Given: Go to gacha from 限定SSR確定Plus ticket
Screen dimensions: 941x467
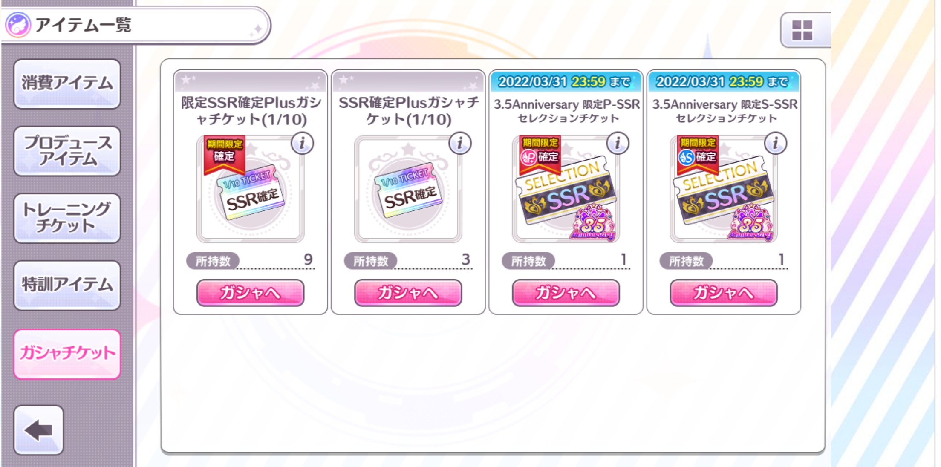Looking at the screenshot, I should 251,293.
